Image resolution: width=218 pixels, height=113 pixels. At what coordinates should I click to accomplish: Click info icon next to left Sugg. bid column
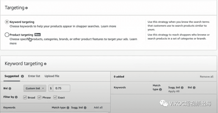85,108
